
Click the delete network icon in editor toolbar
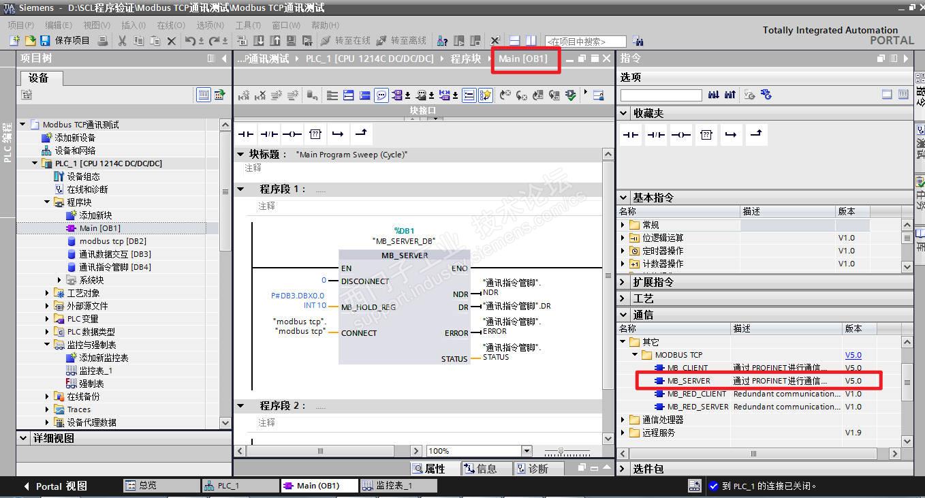(260, 95)
